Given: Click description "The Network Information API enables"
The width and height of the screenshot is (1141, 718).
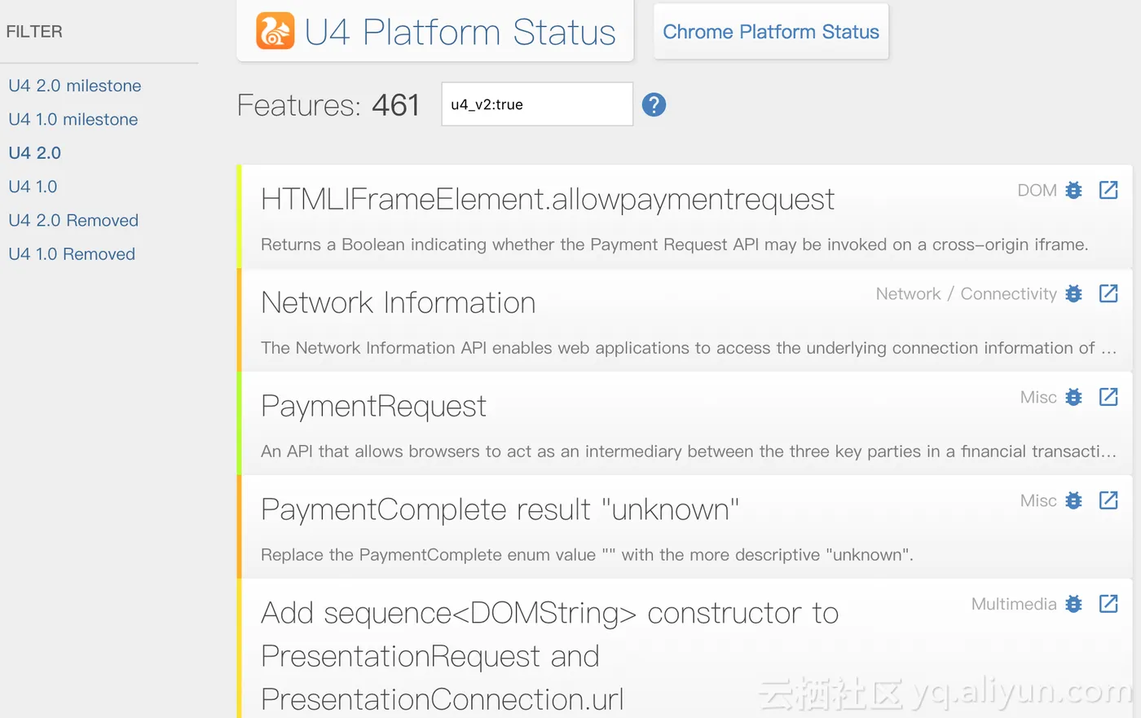Looking at the screenshot, I should (x=689, y=348).
